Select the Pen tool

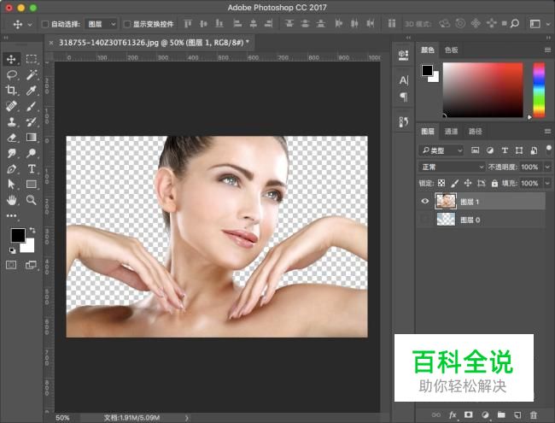coord(11,169)
